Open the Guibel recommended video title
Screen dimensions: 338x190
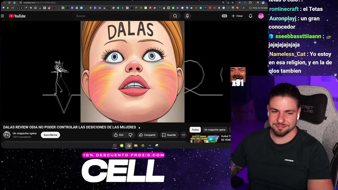[x=226, y=138]
